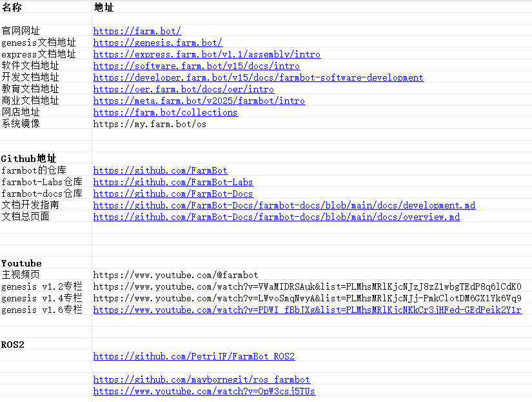Open the PetriJF/FarmBot_ROS2 GitHub link
This screenshot has height=402, width=532.
(x=193, y=356)
